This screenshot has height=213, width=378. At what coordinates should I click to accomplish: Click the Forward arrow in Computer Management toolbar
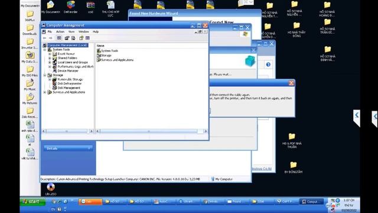tap(51, 38)
